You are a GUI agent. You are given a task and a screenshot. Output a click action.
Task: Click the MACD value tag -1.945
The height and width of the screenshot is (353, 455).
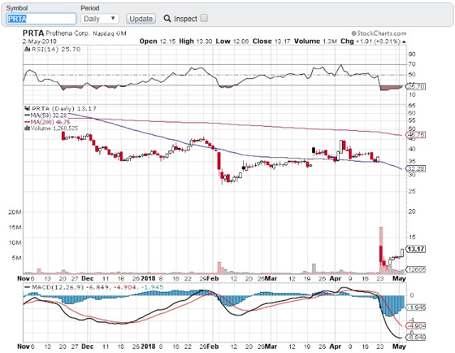pyautogui.click(x=416, y=307)
